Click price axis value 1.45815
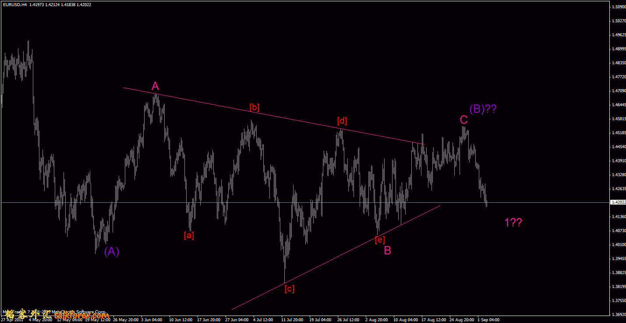The width and height of the screenshot is (626, 323). [x=619, y=119]
